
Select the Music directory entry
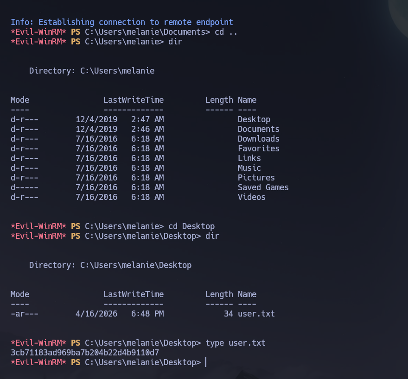249,168
